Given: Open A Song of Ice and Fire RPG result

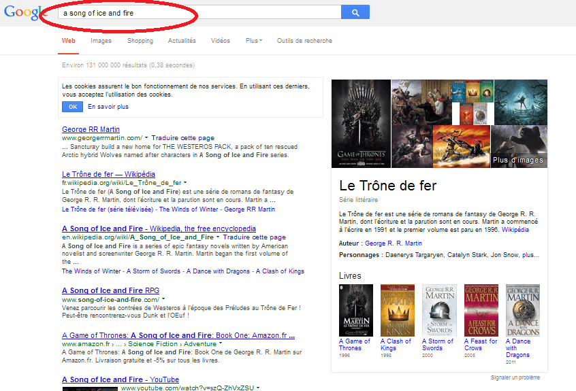Looking at the screenshot, I should click(110, 290).
